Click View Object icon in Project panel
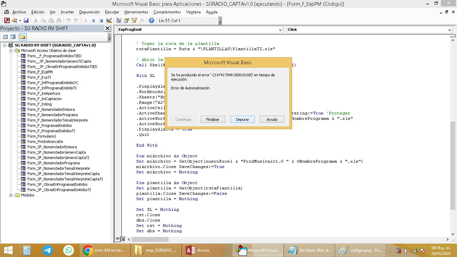The image size is (457, 257). 13,37
